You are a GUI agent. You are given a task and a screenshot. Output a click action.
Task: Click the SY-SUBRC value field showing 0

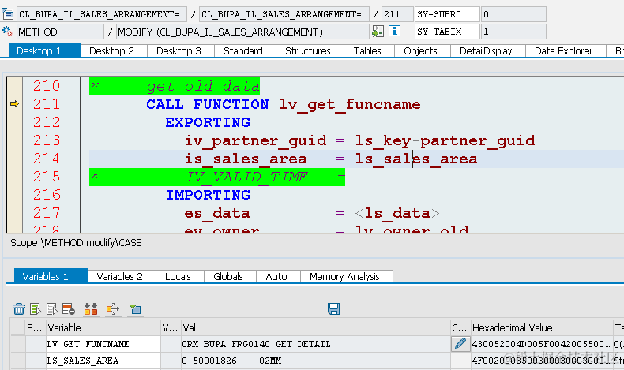coord(513,14)
